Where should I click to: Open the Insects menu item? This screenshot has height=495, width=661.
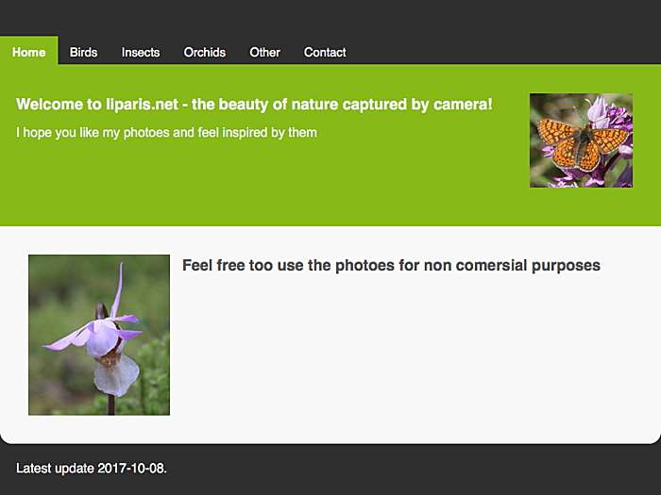(x=141, y=52)
